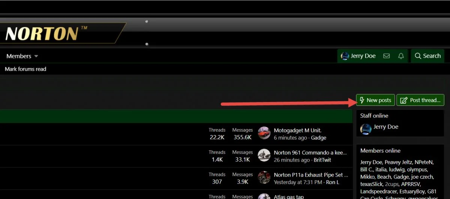Click Yesterday at 7:31 PM timestamp
Viewport: 450px width, 199px height.
pos(298,182)
